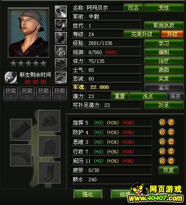Decrease the 阅历 attribute with minus
This screenshot has width=186, height=205.
pyautogui.click(x=171, y=161)
